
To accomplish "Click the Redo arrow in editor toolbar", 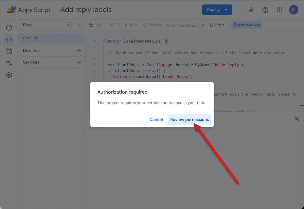I will click(99, 25).
